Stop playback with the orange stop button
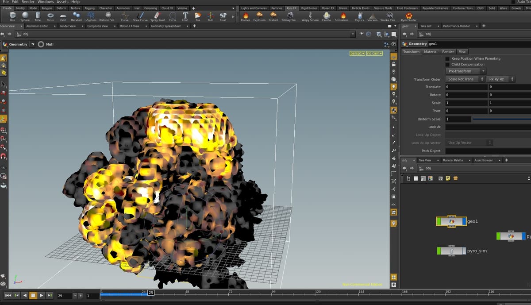531x305 pixels. click(x=33, y=295)
